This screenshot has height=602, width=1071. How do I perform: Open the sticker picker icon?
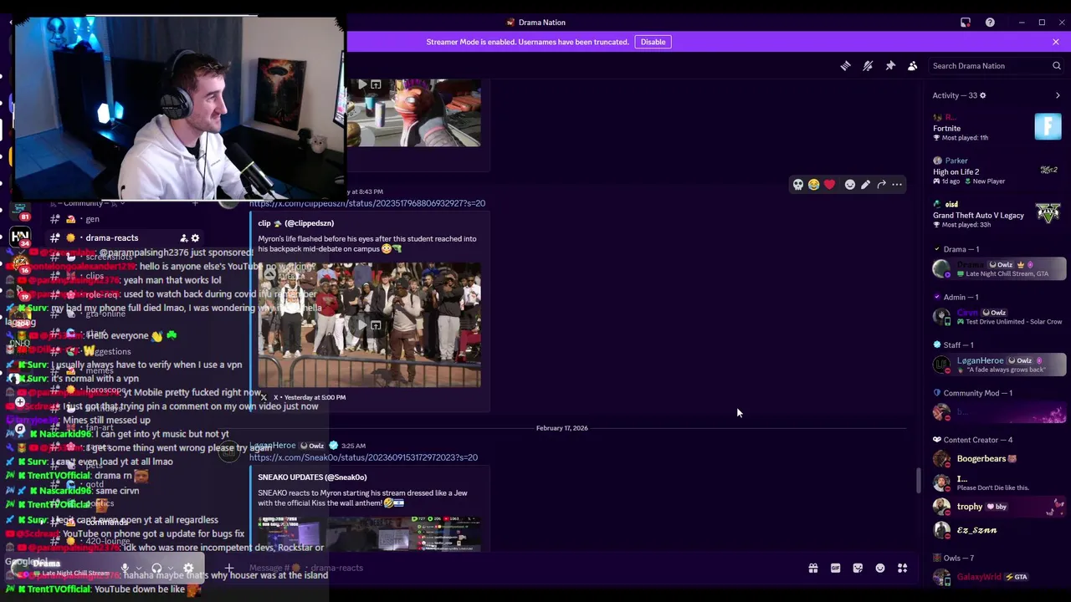pyautogui.click(x=858, y=569)
